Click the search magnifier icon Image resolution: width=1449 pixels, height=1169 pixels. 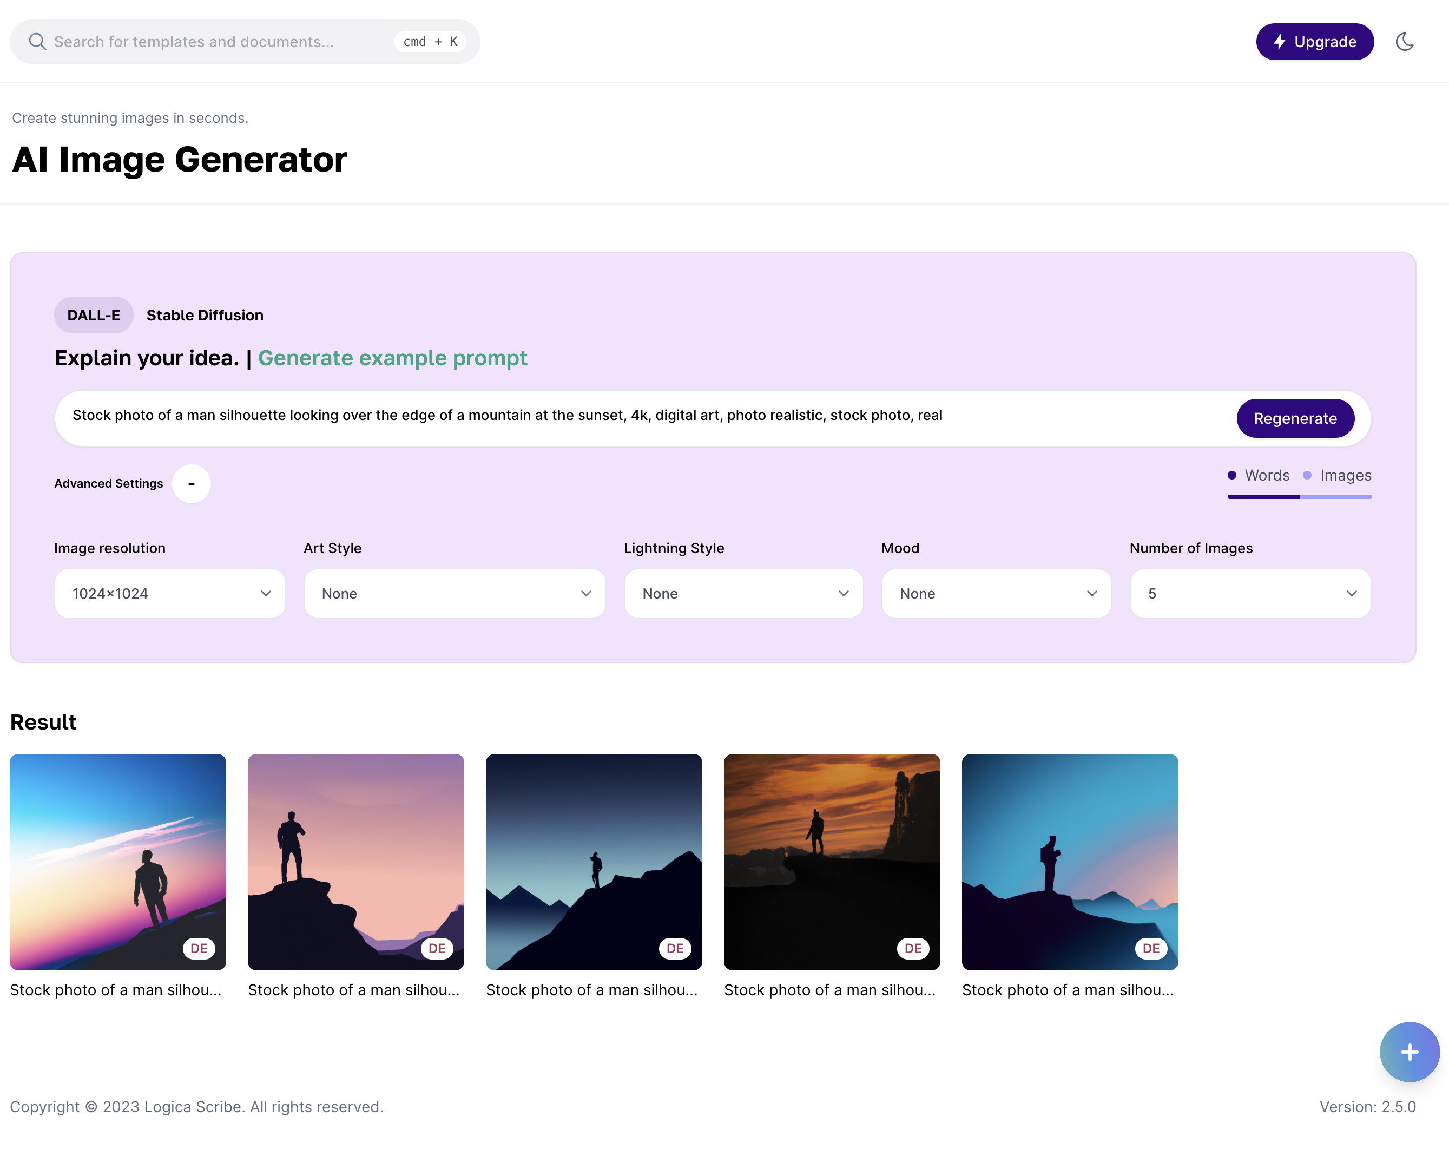(37, 42)
